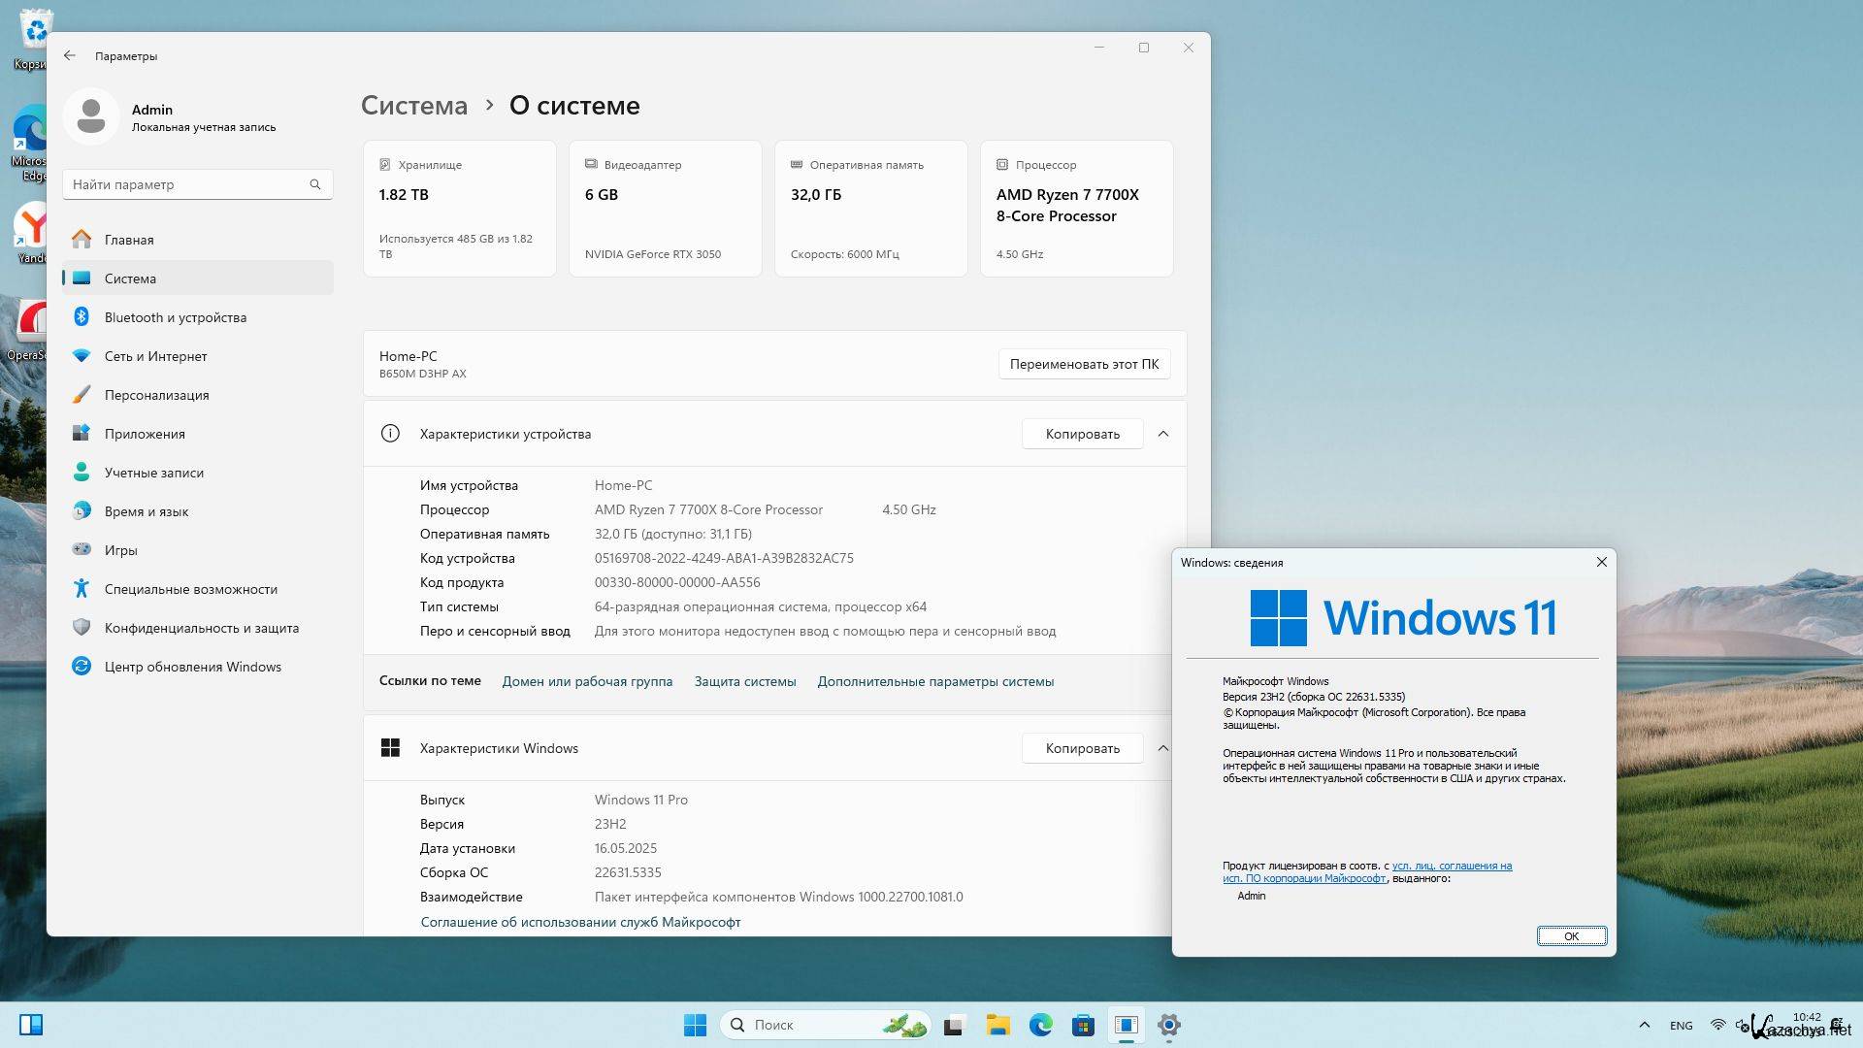Open the Bluetooth и устройства section
The image size is (1863, 1048).
pyautogui.click(x=175, y=317)
